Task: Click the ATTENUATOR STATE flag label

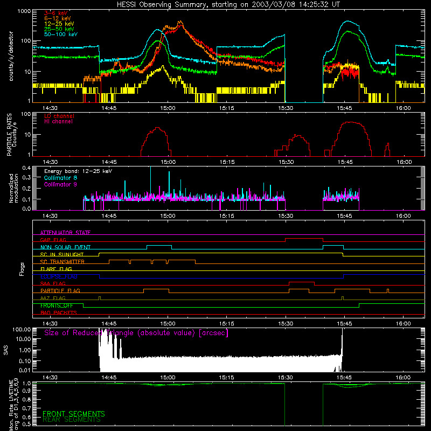Action: click(x=65, y=233)
